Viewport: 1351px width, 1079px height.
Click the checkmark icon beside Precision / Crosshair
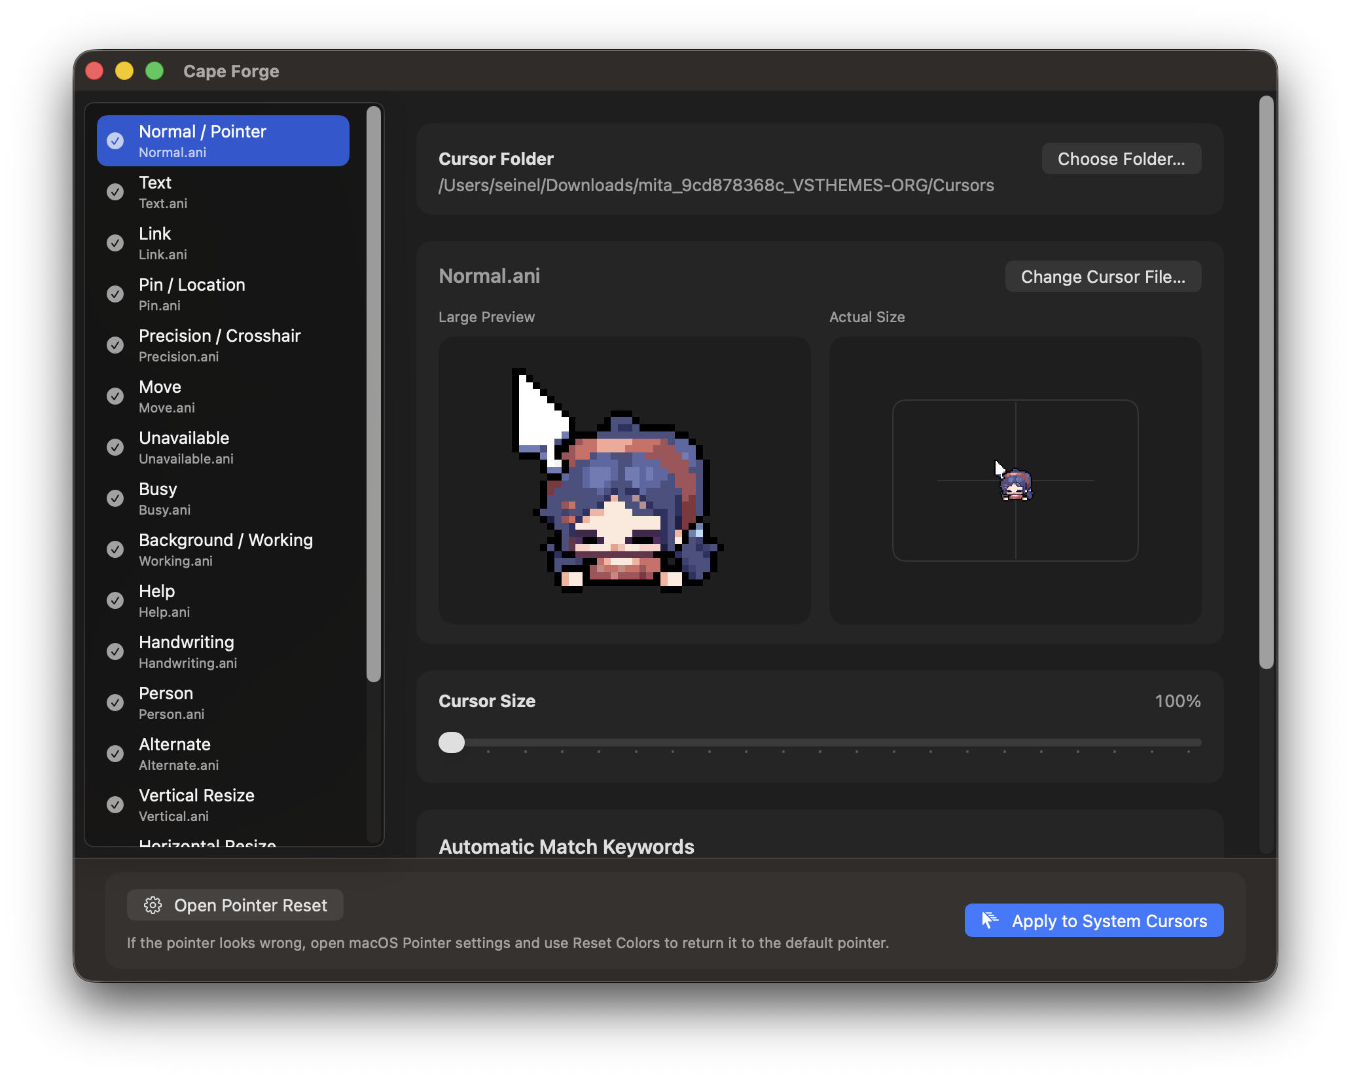click(x=115, y=345)
